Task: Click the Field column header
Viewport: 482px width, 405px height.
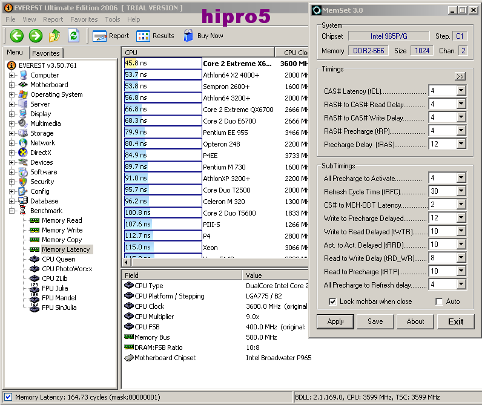Action: [182, 275]
